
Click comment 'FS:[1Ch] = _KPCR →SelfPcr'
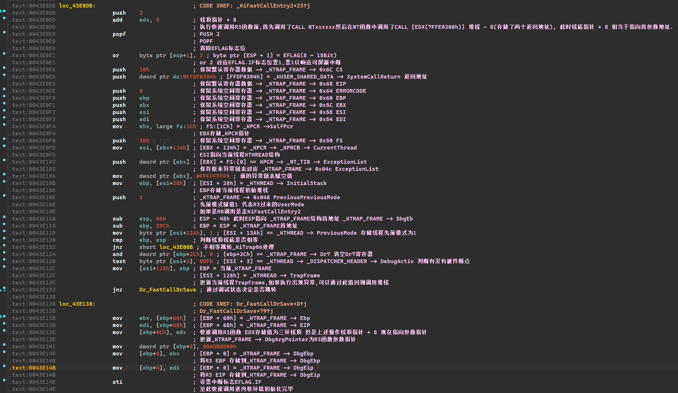(250, 127)
